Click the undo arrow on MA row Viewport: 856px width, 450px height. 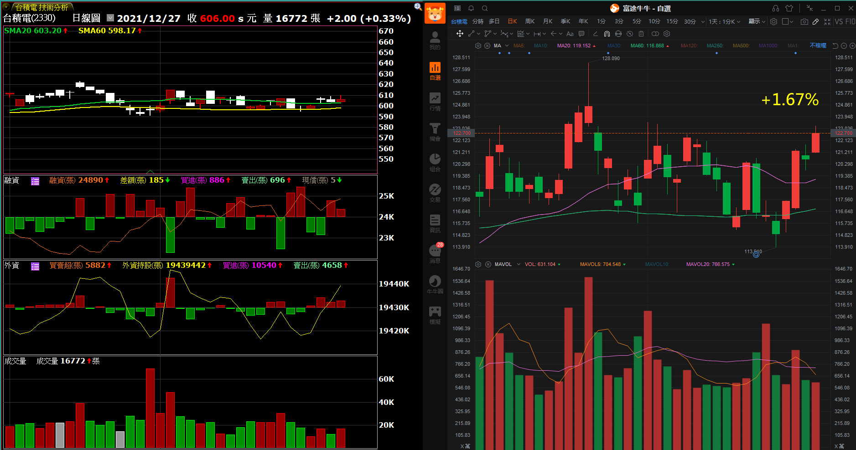[835, 46]
